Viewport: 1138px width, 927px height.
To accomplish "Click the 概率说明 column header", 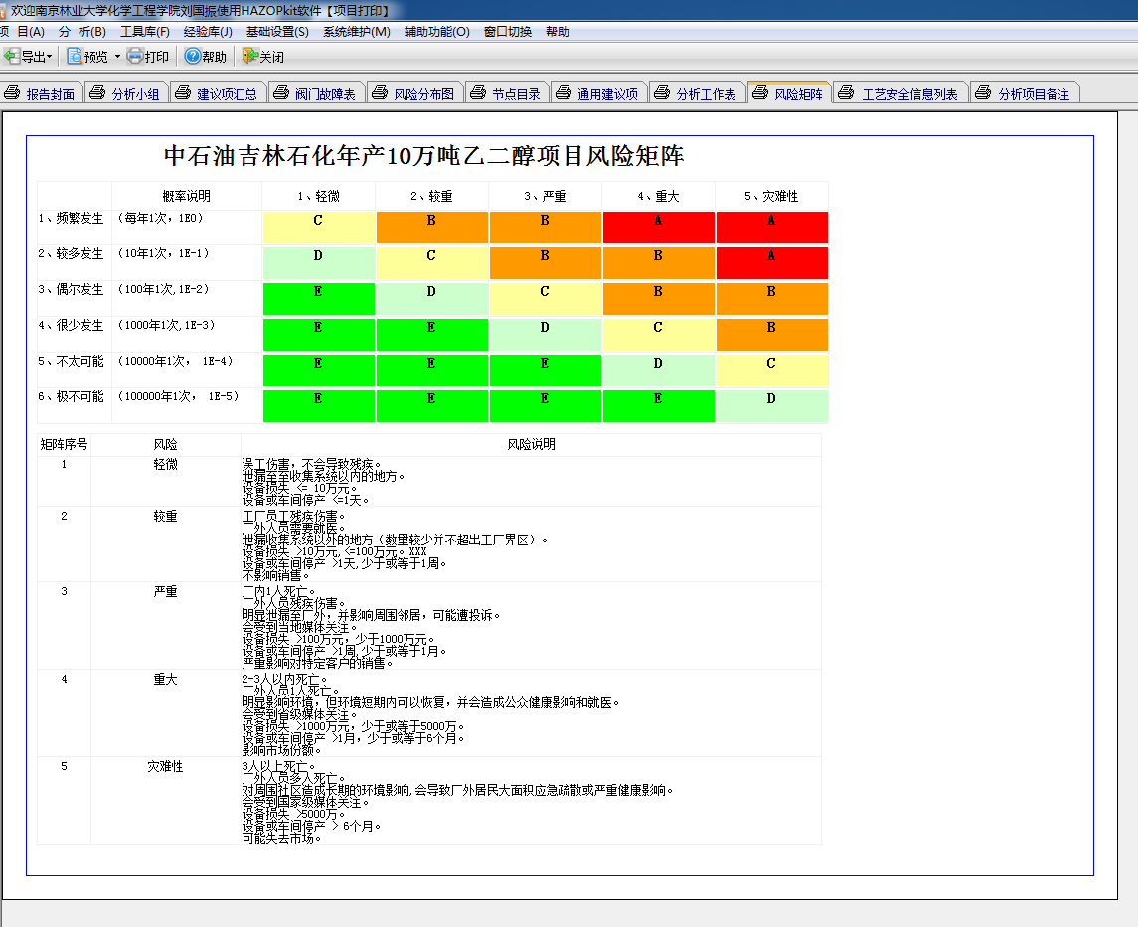I will 187,196.
